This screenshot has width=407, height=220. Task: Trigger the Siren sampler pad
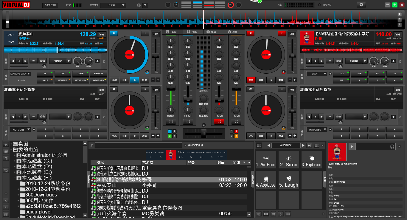click(x=288, y=159)
